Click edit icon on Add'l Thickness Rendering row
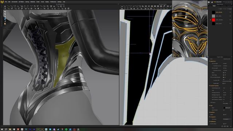 [230, 99]
